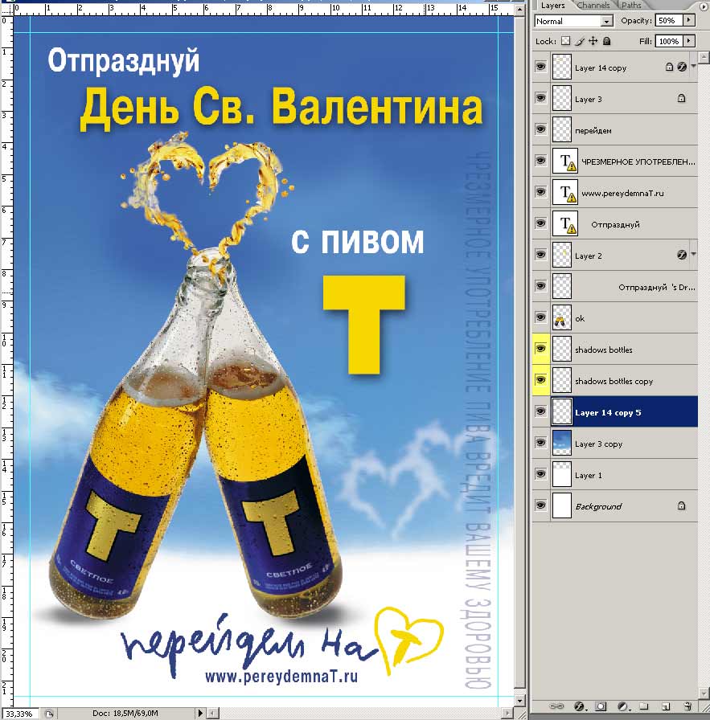The height and width of the screenshot is (720, 710).
Task: Hide the shadows bottles layer
Action: [541, 349]
